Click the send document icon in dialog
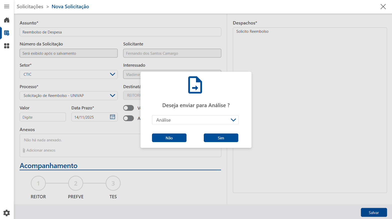The width and height of the screenshot is (392, 219). [195, 85]
